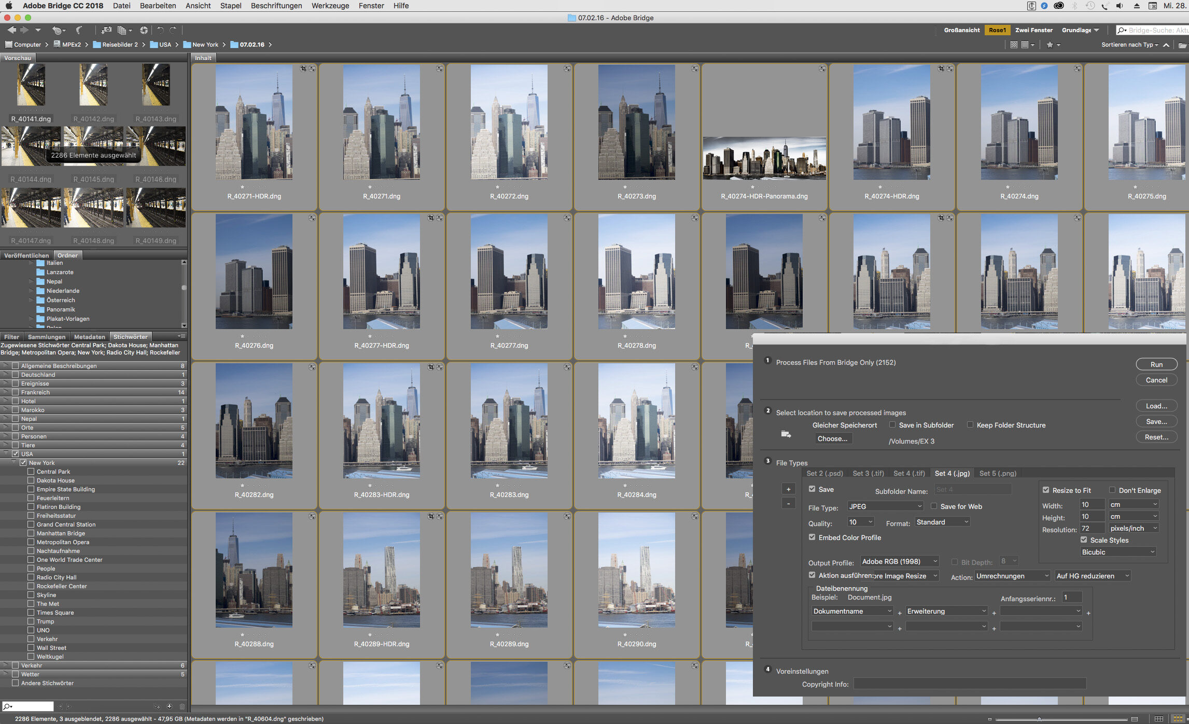Switch to the Metadaten tab

coord(89,337)
